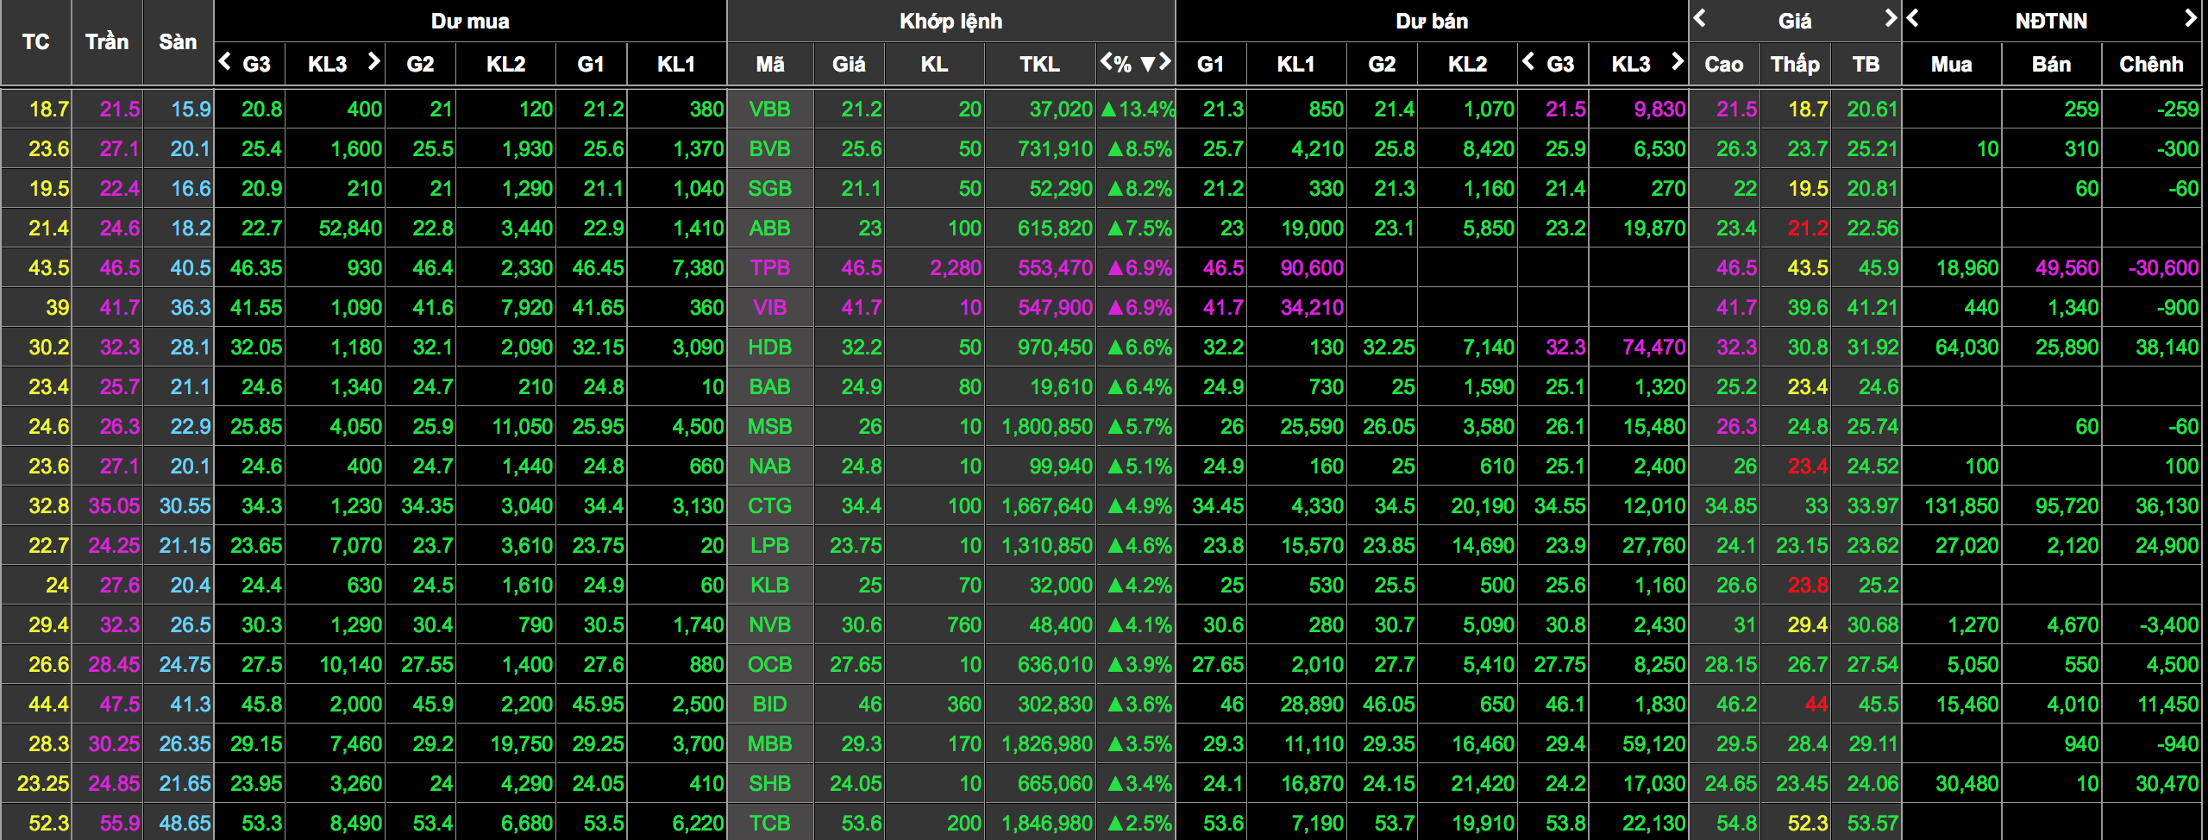2208x840 pixels.
Task: Open stock symbol SGB
Action: 769,188
